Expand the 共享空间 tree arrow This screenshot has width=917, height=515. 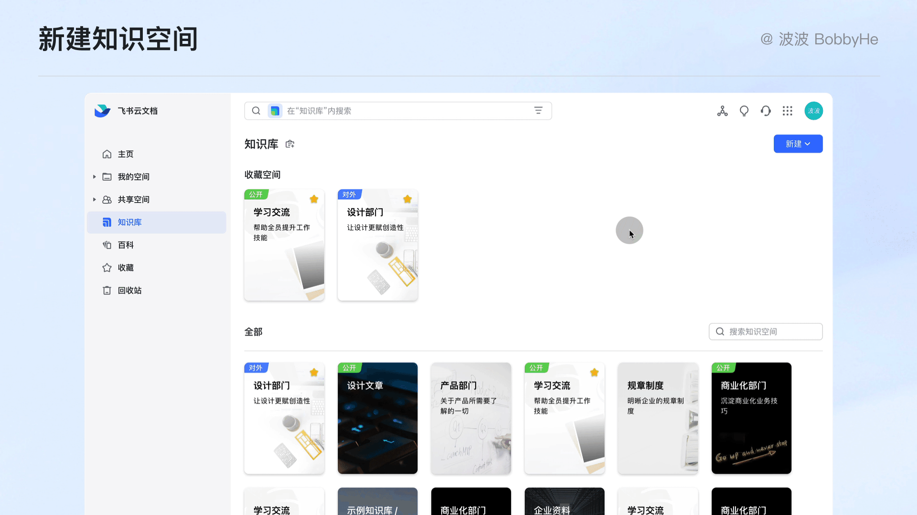(95, 199)
